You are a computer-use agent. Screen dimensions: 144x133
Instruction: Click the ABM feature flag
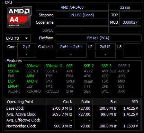click(x=30, y=76)
